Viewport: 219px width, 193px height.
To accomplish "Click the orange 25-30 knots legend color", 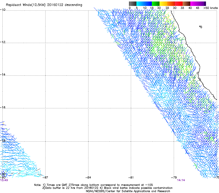I will click(x=171, y=4).
